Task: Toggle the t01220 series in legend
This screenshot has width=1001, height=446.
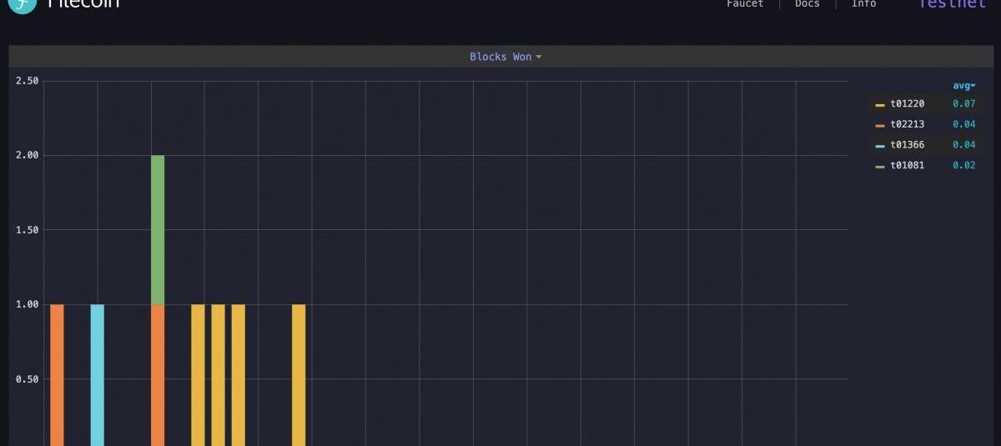Action: pos(907,104)
